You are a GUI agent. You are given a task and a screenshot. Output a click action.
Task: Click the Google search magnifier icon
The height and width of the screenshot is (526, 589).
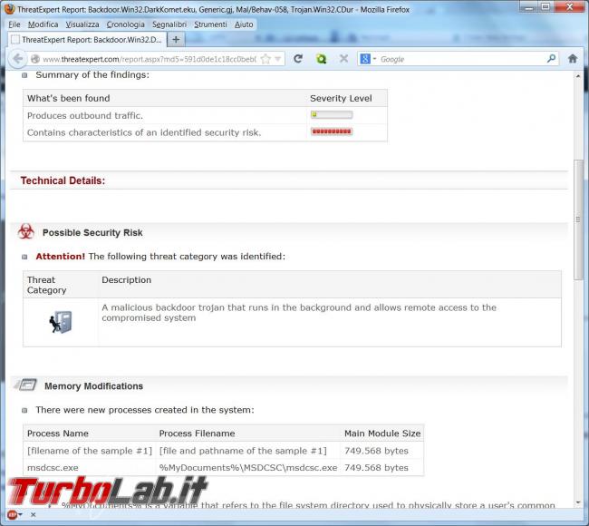(x=551, y=59)
